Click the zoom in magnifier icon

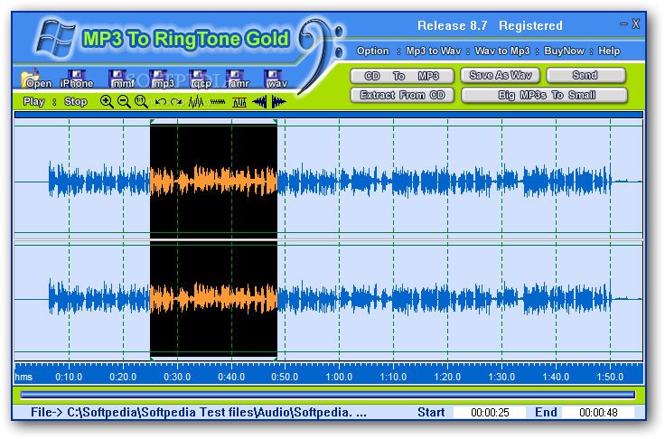[x=107, y=102]
